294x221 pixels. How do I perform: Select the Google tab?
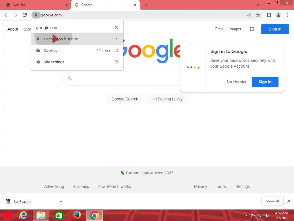[105, 5]
